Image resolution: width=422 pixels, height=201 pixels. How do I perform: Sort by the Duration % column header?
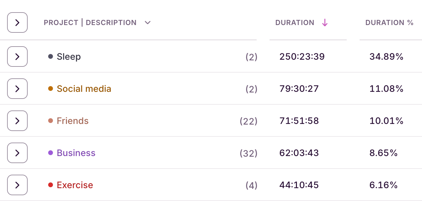pyautogui.click(x=389, y=23)
